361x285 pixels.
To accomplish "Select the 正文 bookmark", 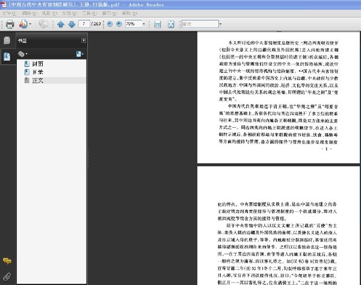I will click(x=38, y=81).
